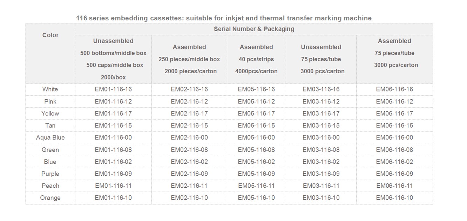Select the Serial Number & Packaging header
Viewport: 467px width, 221px height.
point(254,29)
